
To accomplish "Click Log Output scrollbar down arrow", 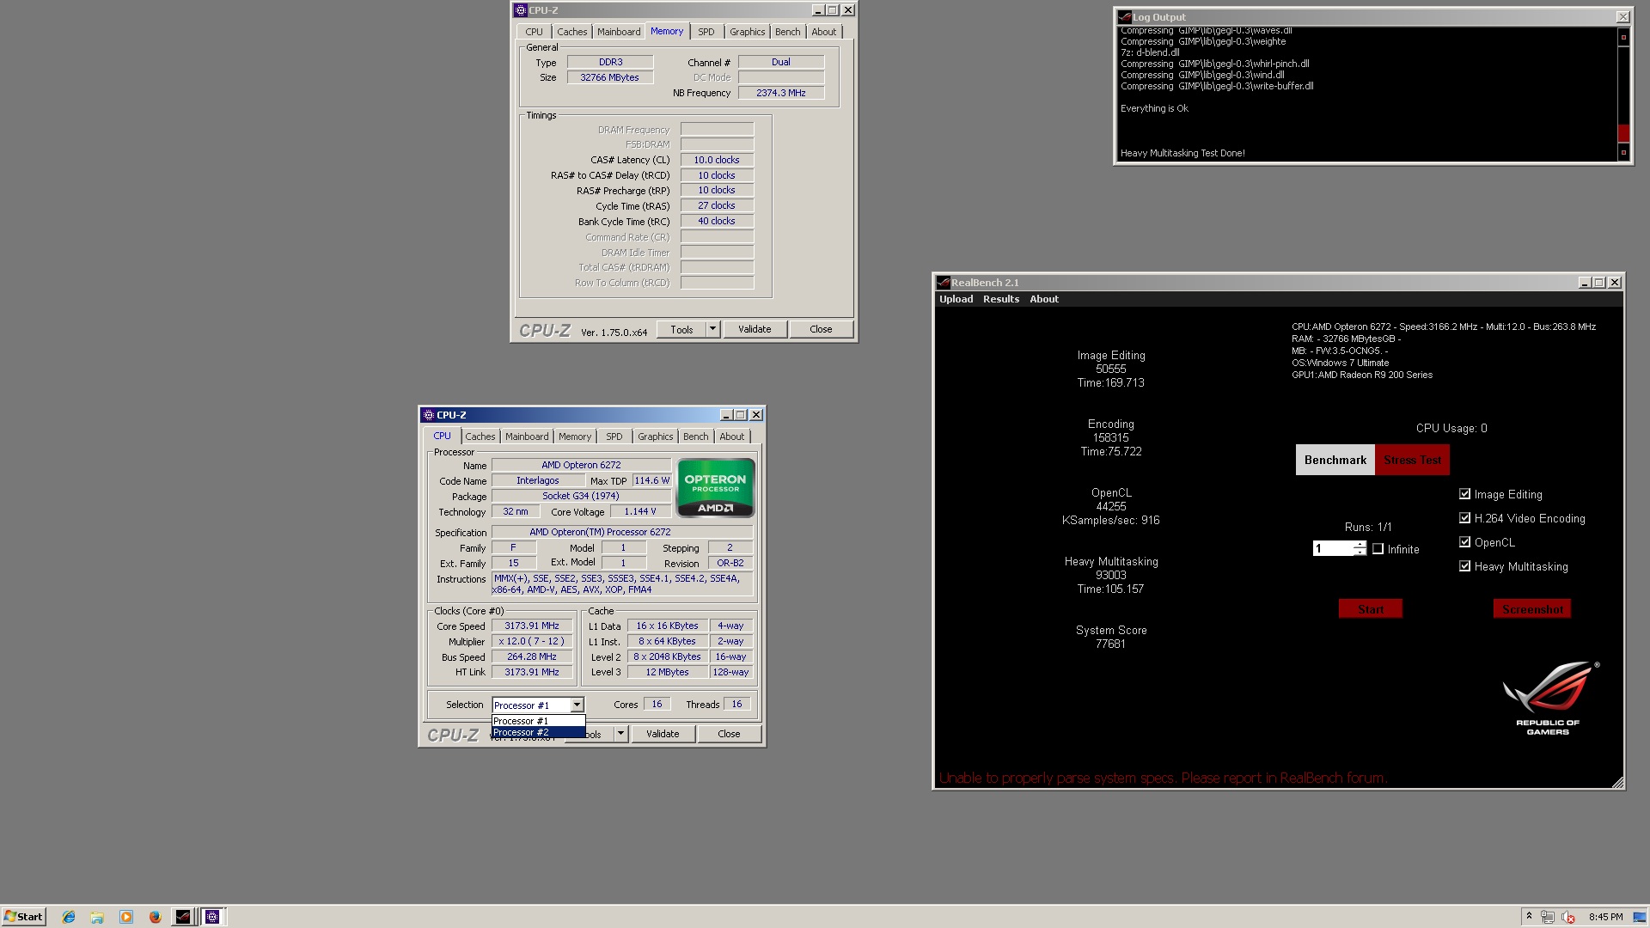I will click(x=1623, y=153).
